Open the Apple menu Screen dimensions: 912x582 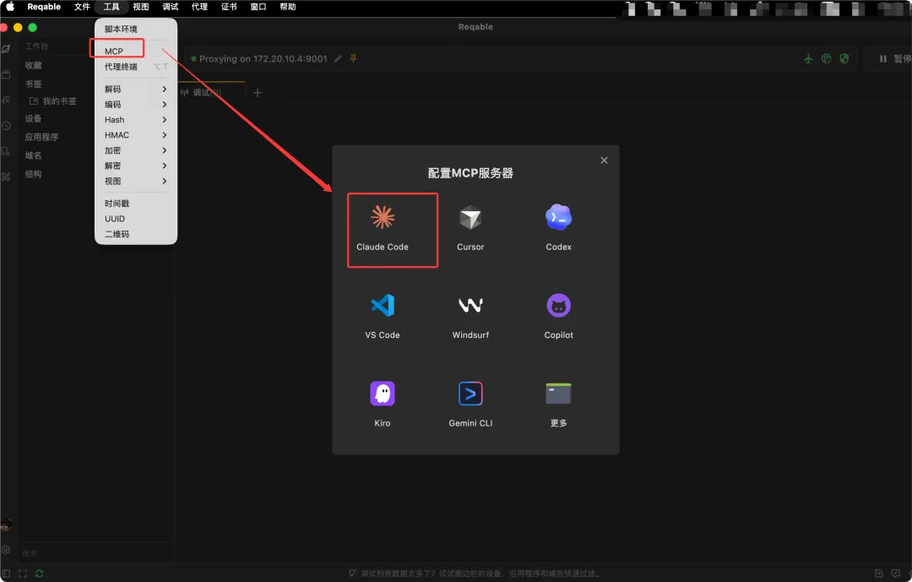tap(10, 7)
